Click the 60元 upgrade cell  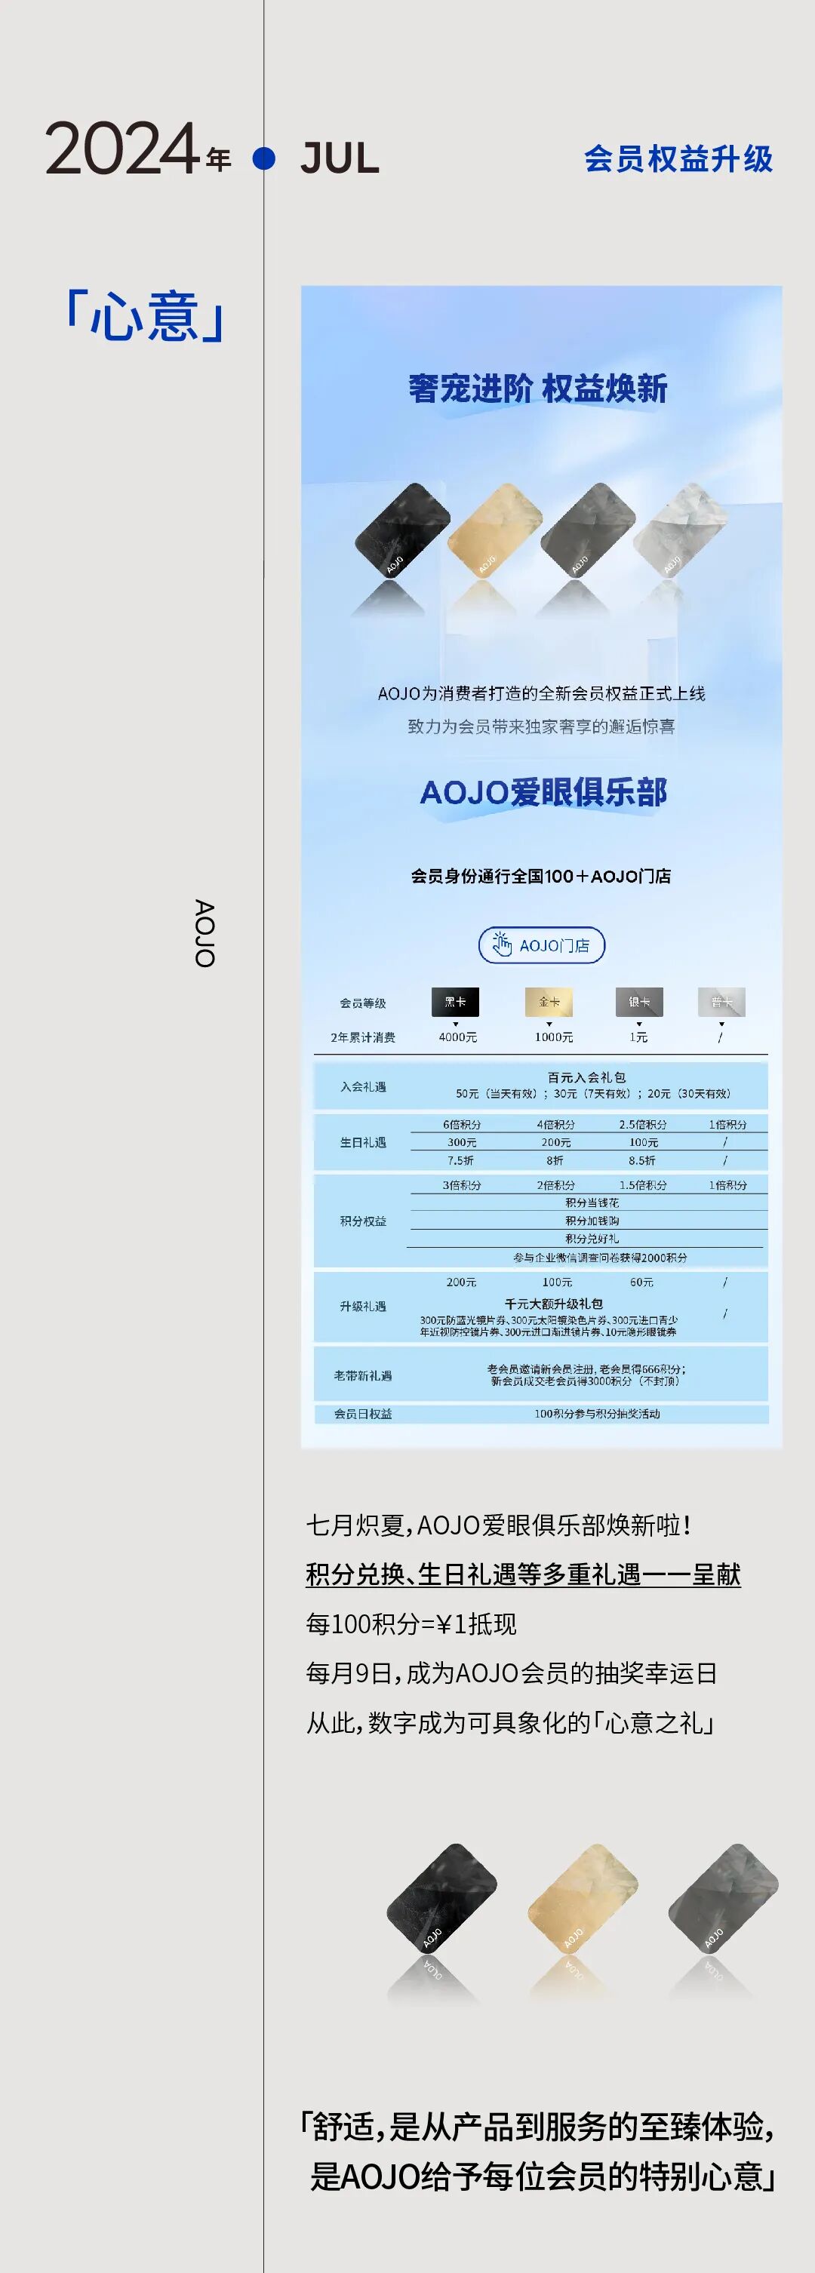[642, 1282]
